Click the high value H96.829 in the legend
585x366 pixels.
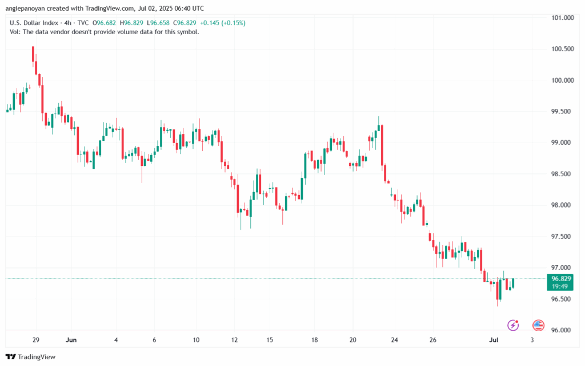pos(131,23)
